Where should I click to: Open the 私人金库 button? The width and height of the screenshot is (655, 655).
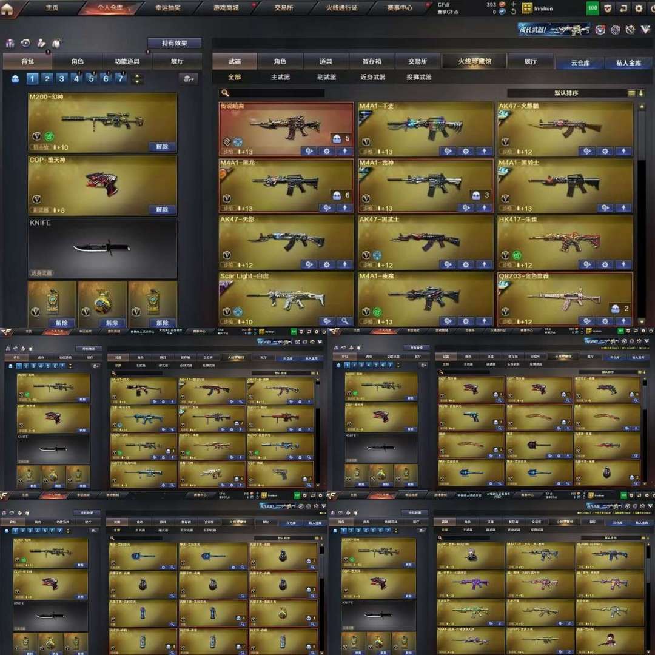628,63
